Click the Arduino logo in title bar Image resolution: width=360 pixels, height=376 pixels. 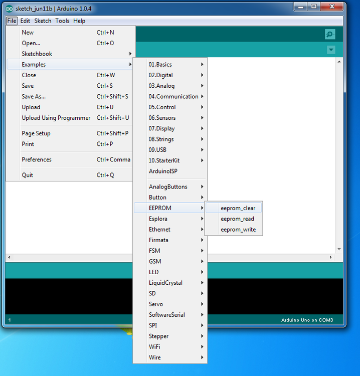[x=10, y=9]
